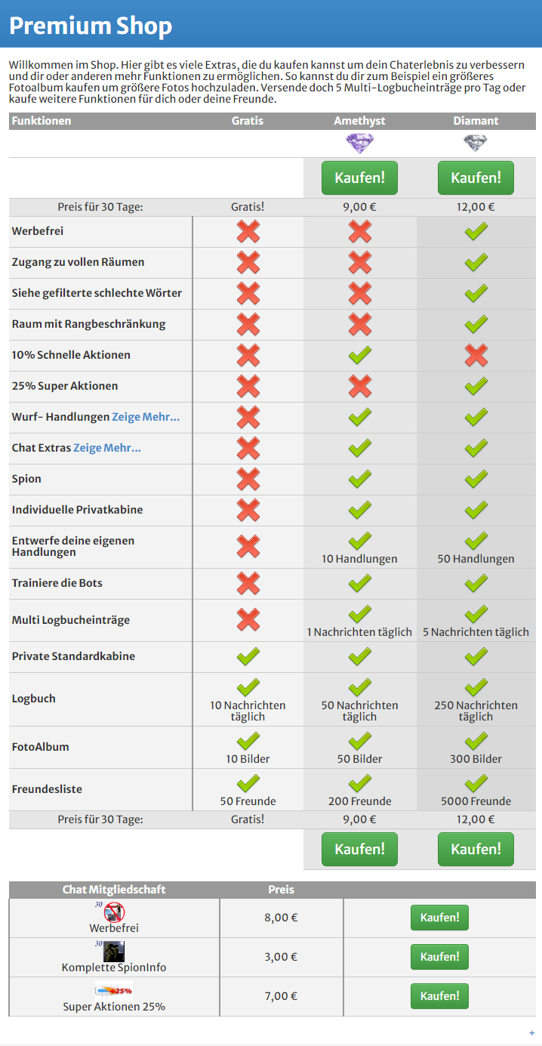Buy Amethyst using top Kaufen! button
542x1046 pixels.
(x=359, y=177)
